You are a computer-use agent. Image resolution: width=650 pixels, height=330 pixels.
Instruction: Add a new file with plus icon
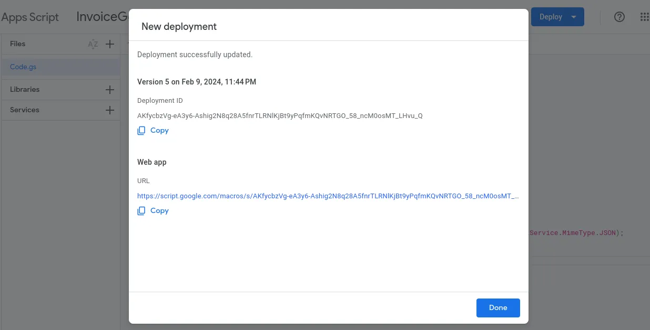[110, 44]
